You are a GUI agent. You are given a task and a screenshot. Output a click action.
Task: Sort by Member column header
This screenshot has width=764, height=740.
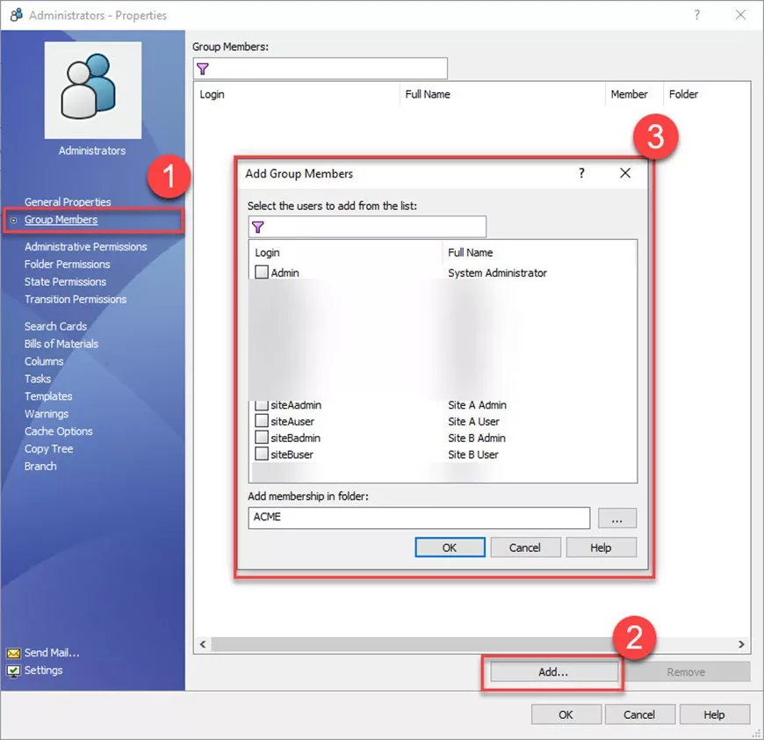tap(634, 94)
